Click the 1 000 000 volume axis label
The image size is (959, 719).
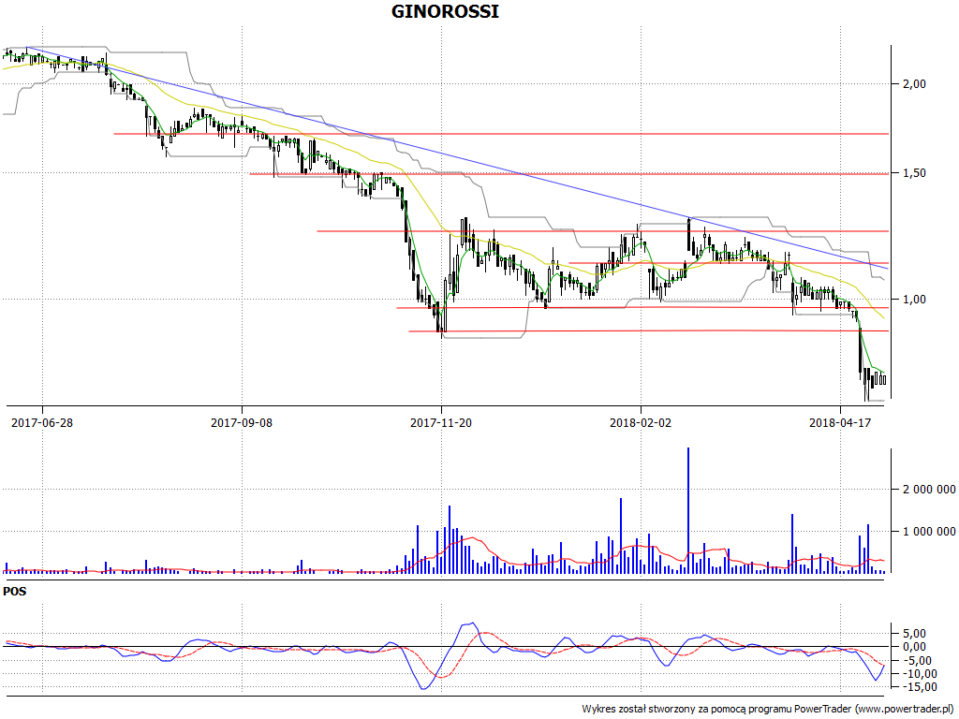(929, 532)
